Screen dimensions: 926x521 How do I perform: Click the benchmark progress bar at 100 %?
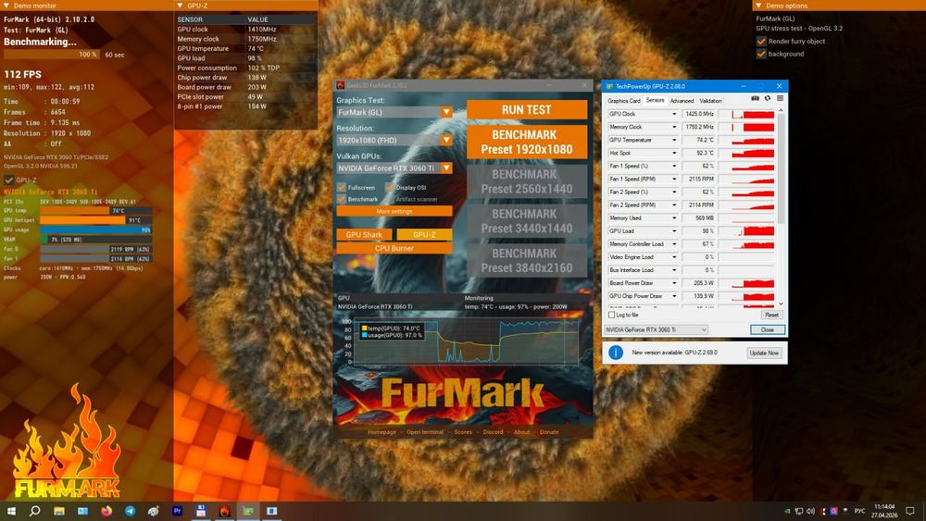point(52,55)
